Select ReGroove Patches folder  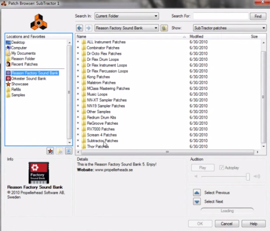tap(103, 123)
